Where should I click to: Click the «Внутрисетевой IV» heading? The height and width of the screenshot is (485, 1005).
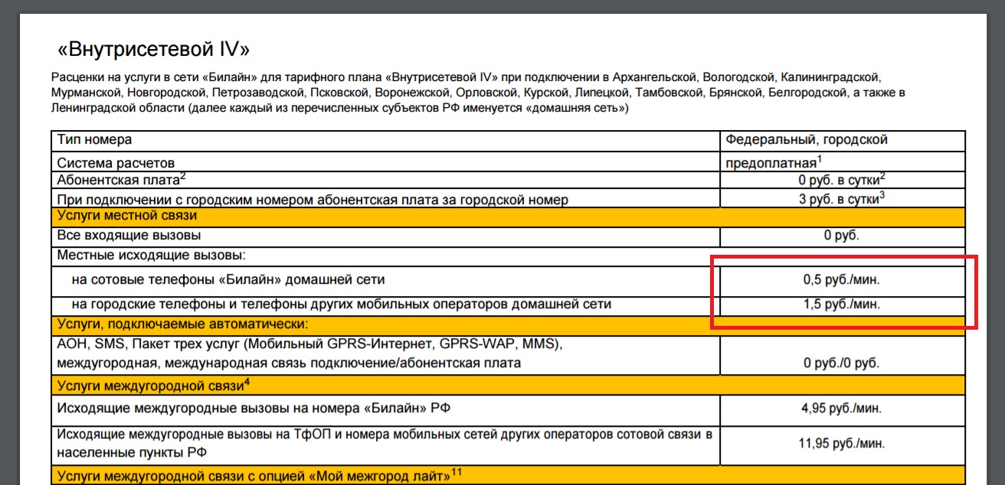pyautogui.click(x=154, y=50)
